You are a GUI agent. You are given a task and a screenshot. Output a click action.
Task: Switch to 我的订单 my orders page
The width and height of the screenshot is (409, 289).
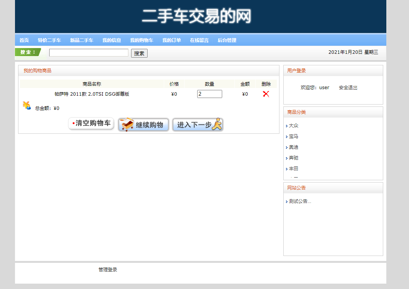click(x=171, y=40)
